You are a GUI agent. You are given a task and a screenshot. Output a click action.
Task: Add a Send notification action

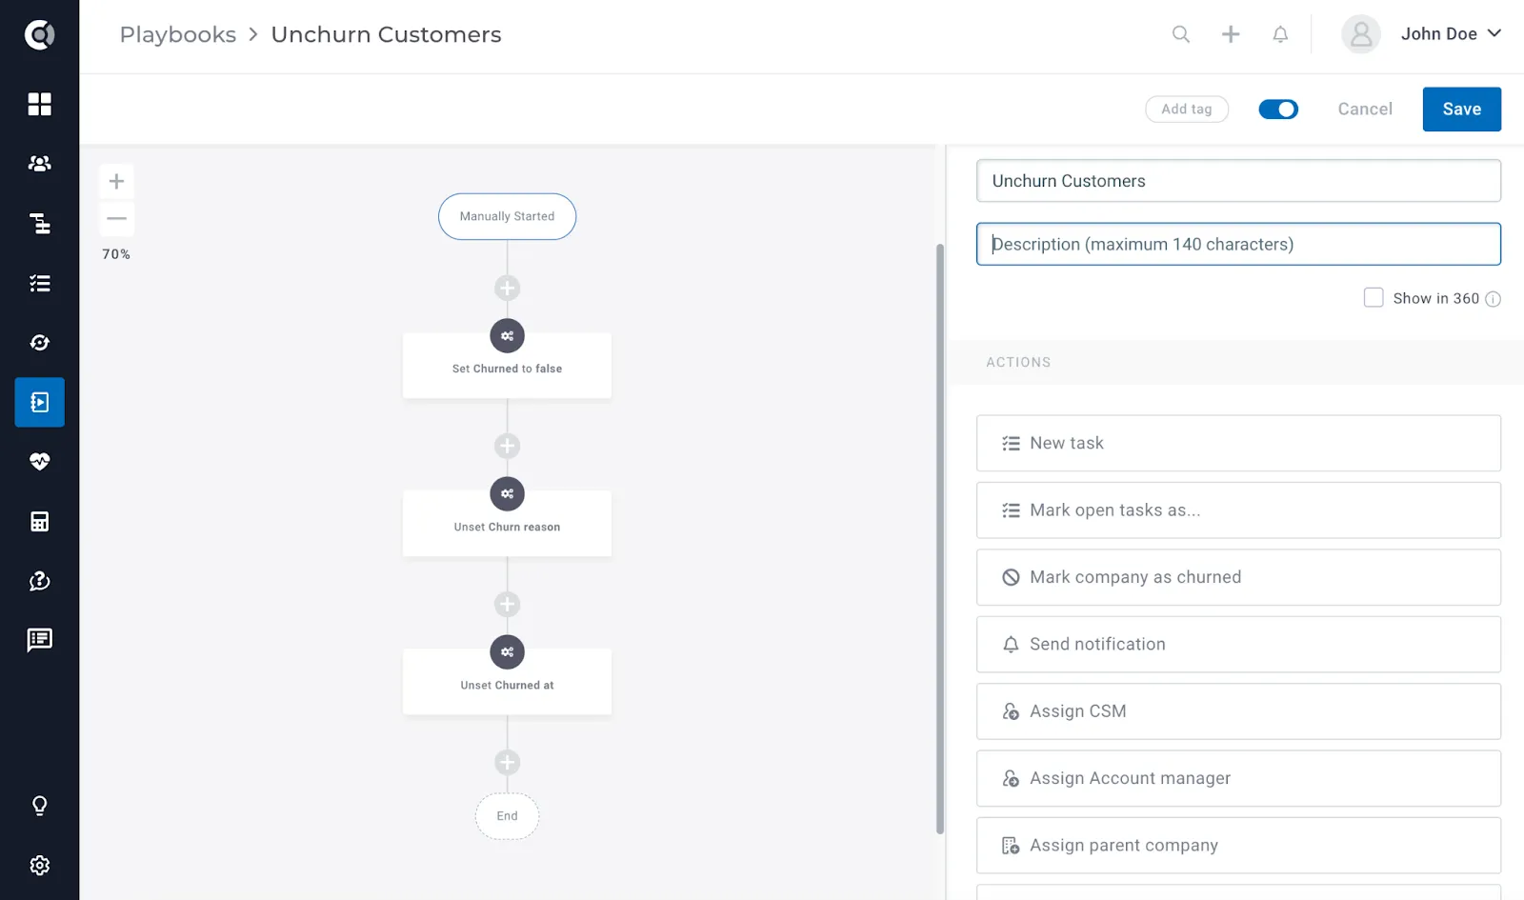(1238, 645)
